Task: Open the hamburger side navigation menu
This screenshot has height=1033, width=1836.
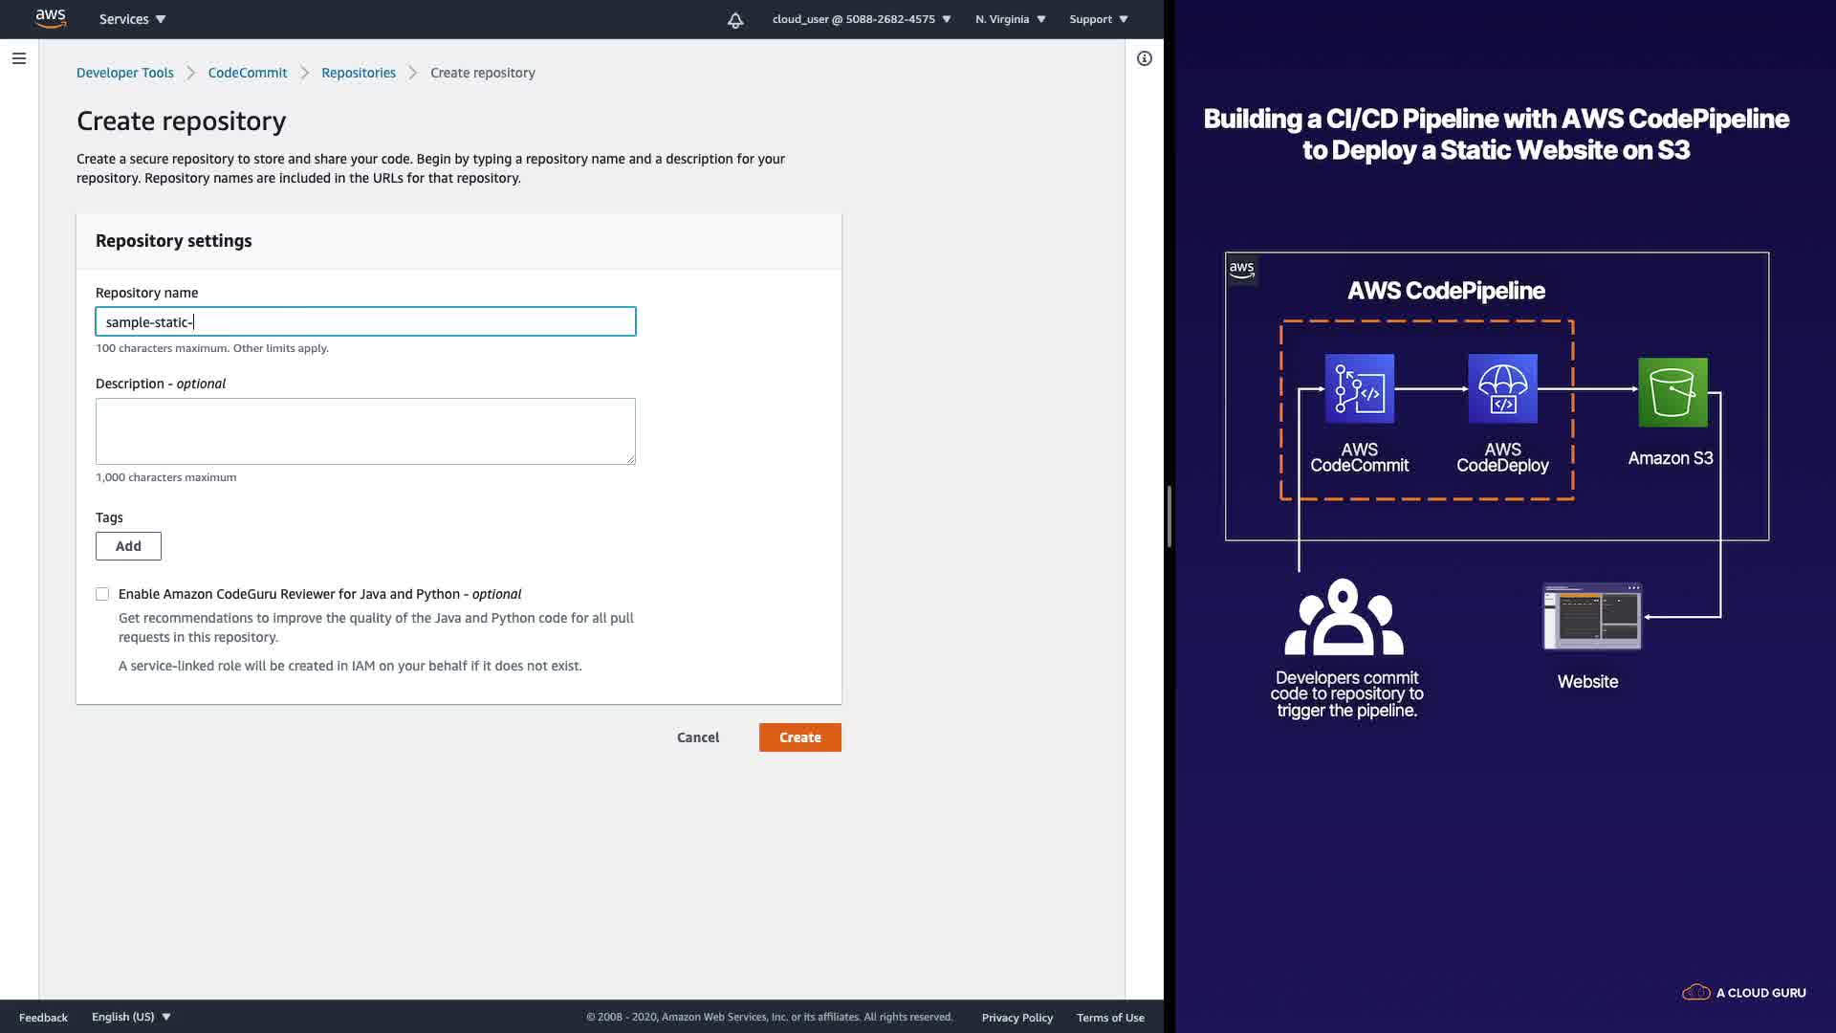Action: 18,58
